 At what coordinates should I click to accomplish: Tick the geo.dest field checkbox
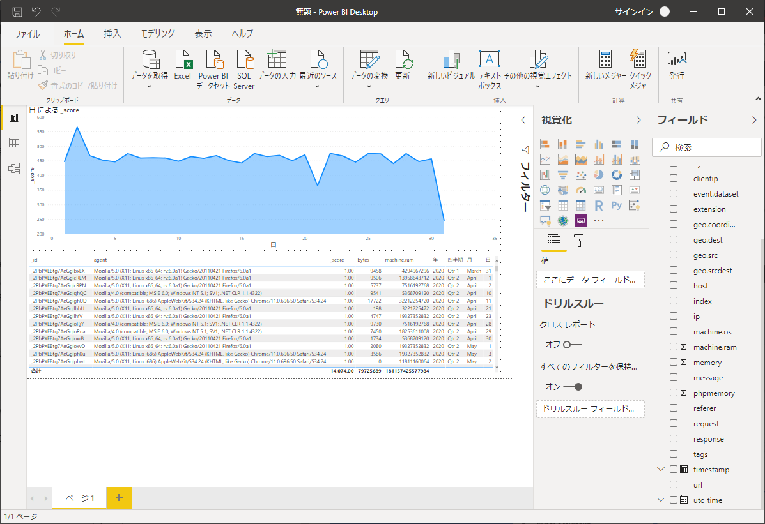(674, 239)
